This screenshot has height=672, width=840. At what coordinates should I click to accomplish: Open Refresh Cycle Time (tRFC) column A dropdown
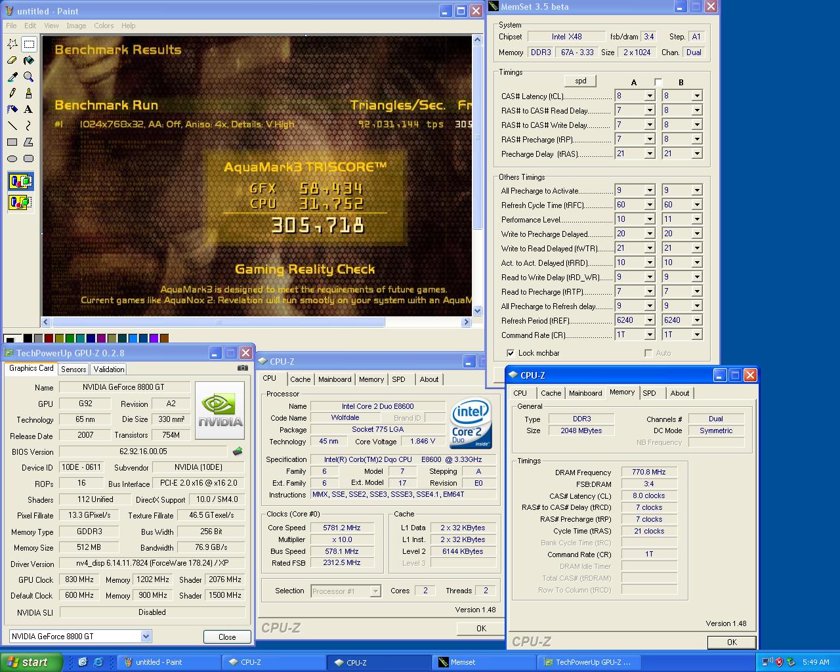pos(650,205)
